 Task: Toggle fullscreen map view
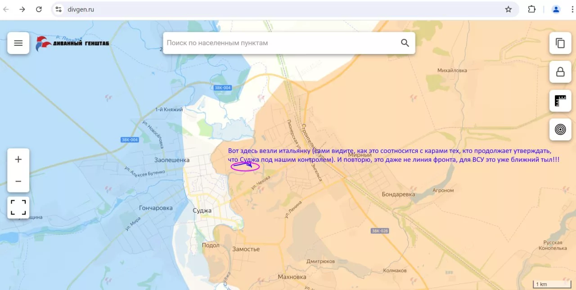coord(18,207)
